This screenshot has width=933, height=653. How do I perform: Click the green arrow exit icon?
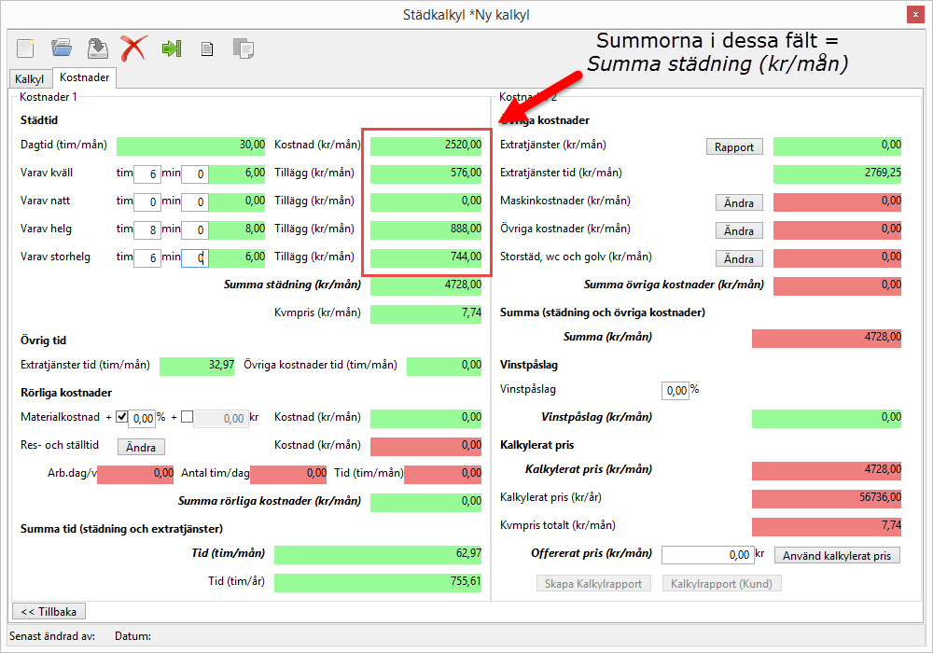point(171,48)
